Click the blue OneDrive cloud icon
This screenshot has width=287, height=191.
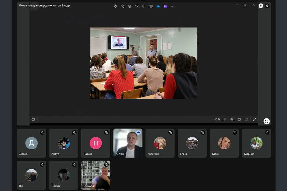pos(158,6)
